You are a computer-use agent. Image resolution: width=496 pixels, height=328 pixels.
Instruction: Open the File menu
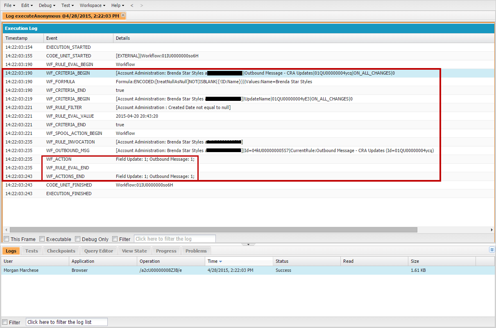tap(10, 5)
